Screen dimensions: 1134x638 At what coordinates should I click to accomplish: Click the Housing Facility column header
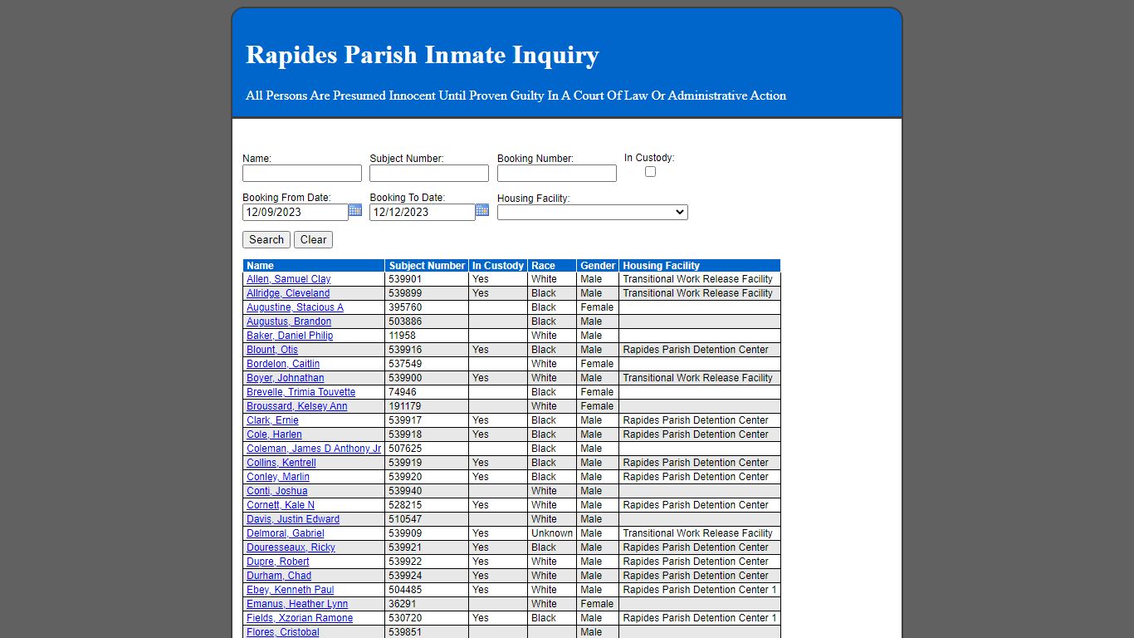(x=700, y=266)
